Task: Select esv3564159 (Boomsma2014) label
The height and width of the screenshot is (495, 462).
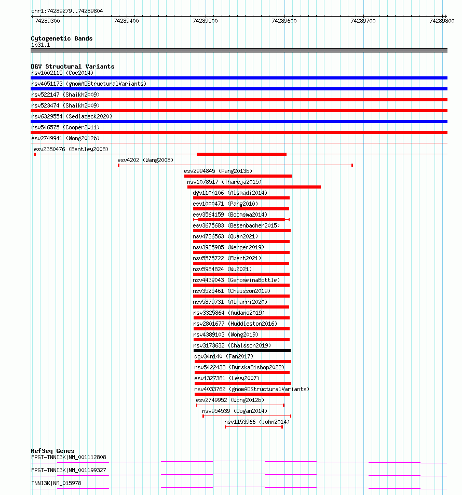Action: point(230,215)
